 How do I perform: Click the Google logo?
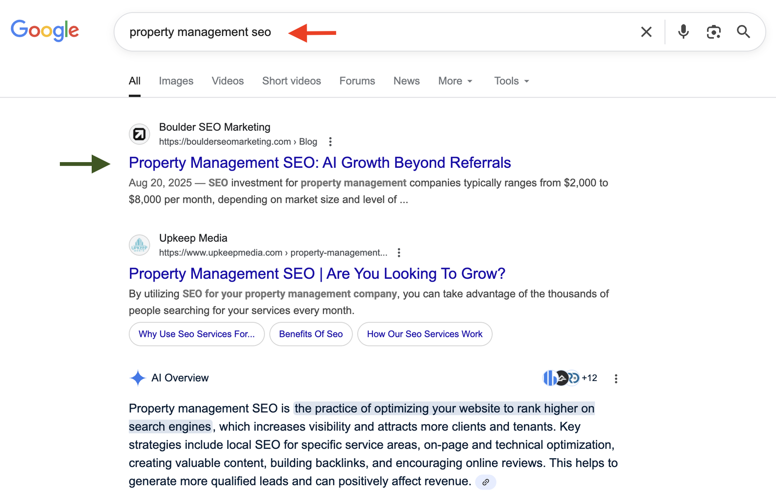(45, 30)
